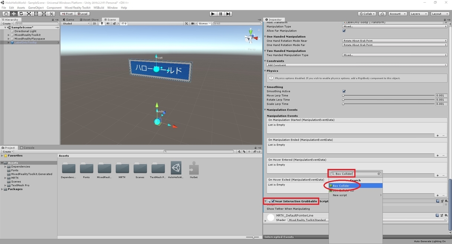Screen dimensions: 452x244
Task: Toggle Local handle rotation button
Action: (x=82, y=14)
